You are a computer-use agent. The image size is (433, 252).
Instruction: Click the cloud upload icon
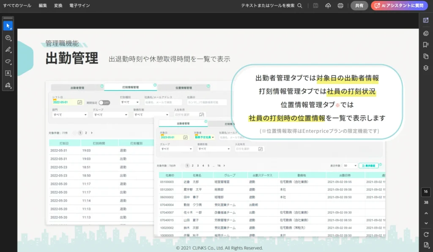click(328, 6)
